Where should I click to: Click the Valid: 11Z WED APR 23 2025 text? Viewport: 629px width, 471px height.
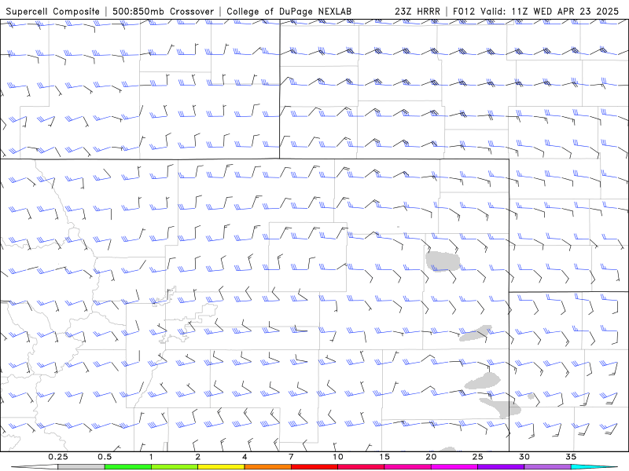click(550, 11)
